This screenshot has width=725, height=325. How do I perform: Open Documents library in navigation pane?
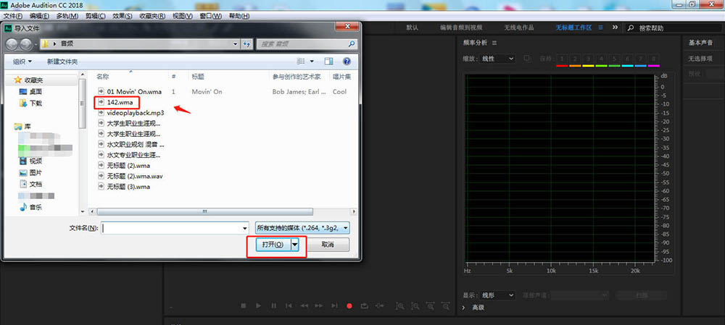tap(30, 184)
